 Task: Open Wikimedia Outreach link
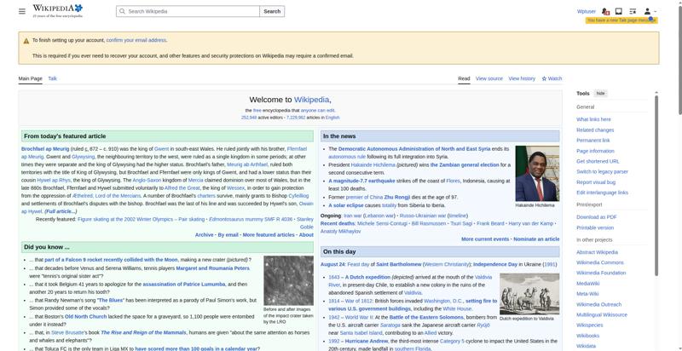(598, 304)
